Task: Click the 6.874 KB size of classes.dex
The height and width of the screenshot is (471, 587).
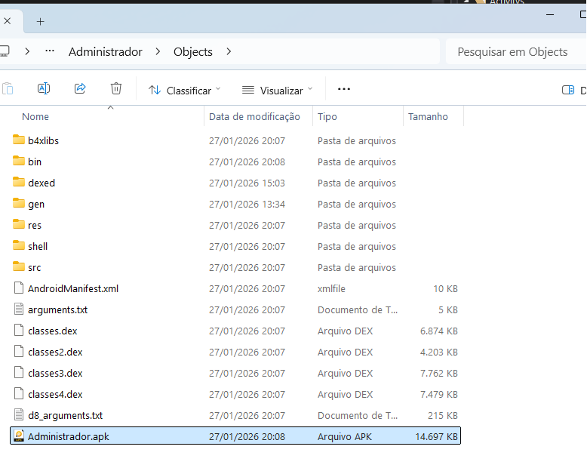Action: (x=439, y=331)
